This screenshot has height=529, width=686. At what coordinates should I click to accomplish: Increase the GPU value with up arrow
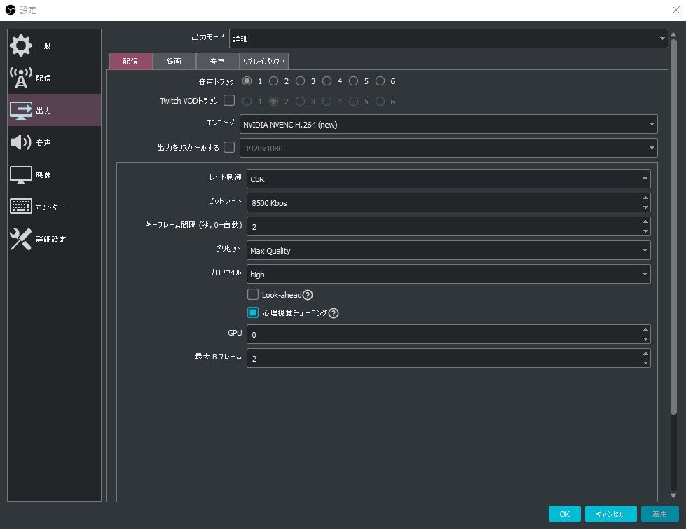[x=645, y=329]
